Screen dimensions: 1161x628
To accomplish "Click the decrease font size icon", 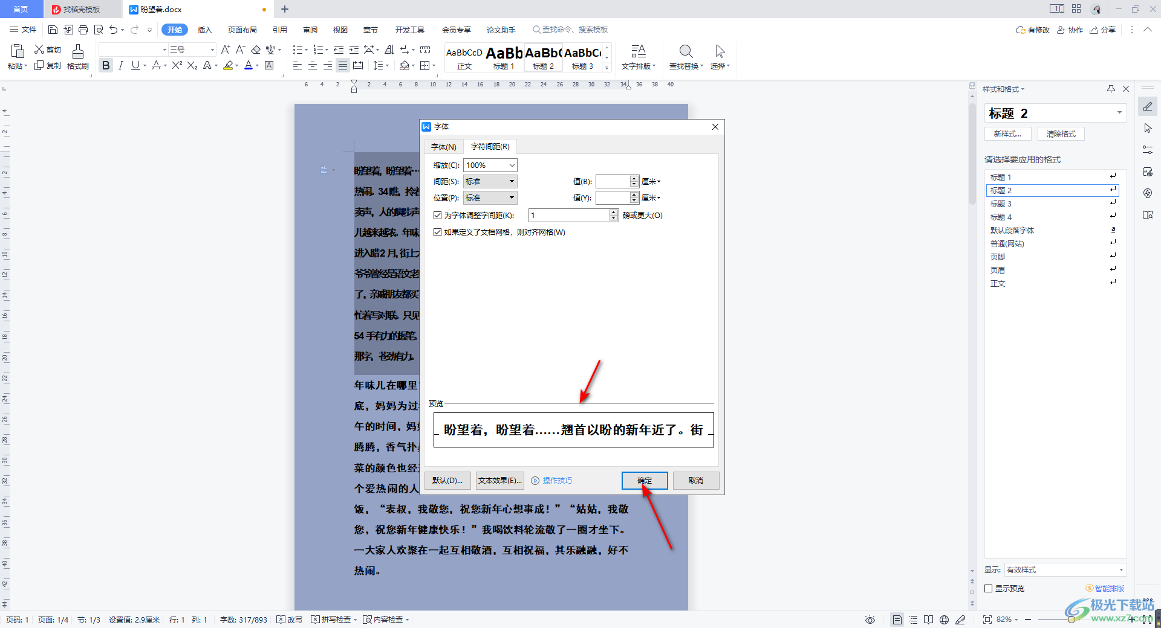I will tap(240, 50).
